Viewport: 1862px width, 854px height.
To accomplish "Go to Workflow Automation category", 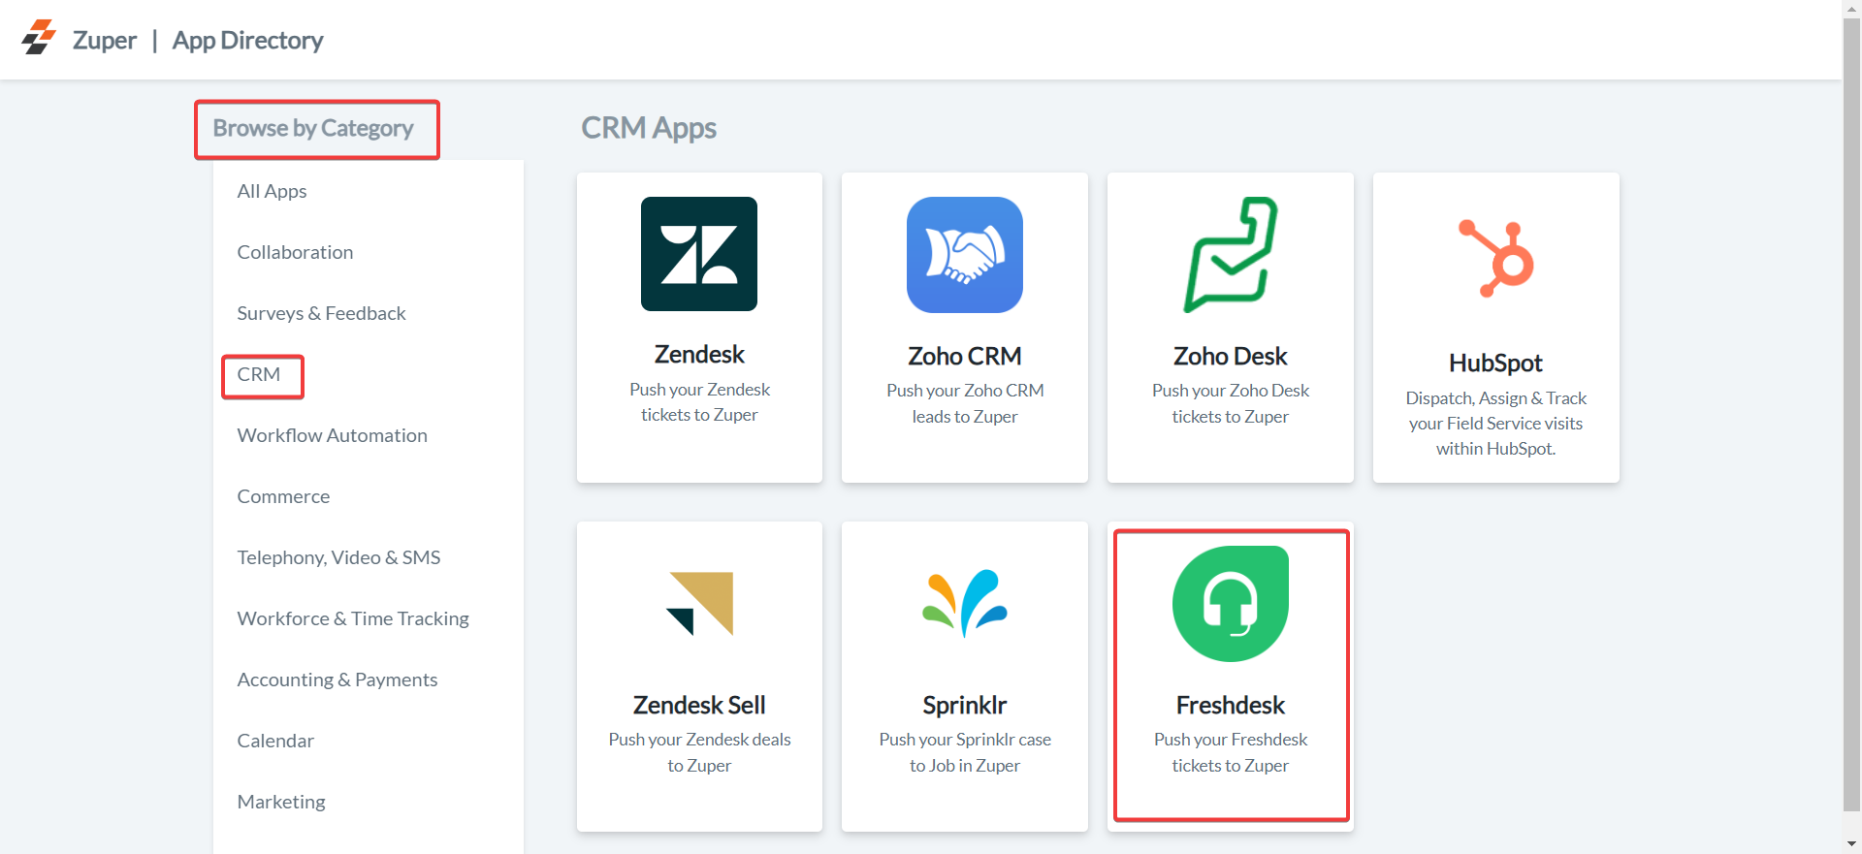I will tap(332, 435).
